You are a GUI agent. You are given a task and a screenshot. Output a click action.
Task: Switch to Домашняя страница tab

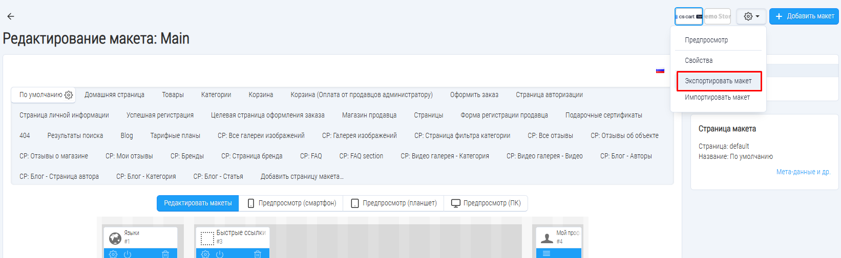click(x=114, y=95)
